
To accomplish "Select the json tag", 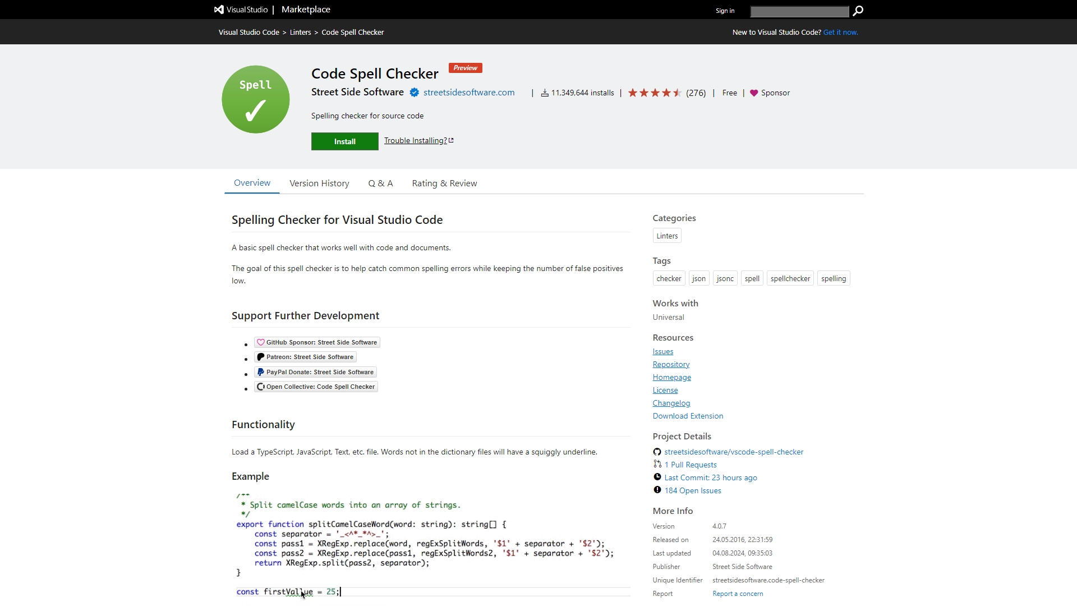I will coord(699,278).
